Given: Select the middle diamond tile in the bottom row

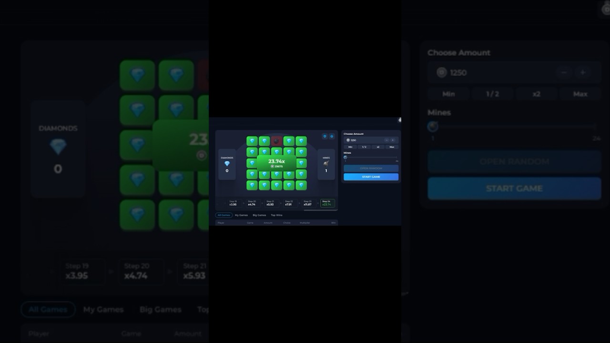Looking at the screenshot, I should point(277,185).
